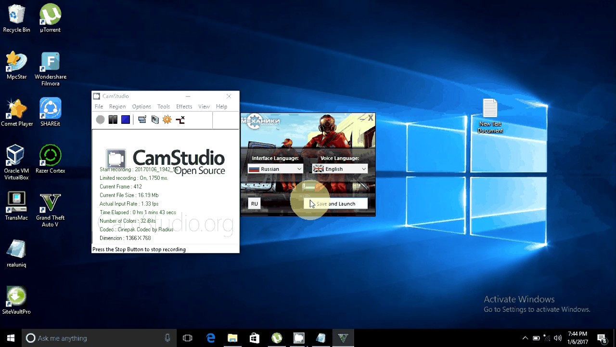
Task: Open the Store from the taskbar
Action: tap(255, 338)
